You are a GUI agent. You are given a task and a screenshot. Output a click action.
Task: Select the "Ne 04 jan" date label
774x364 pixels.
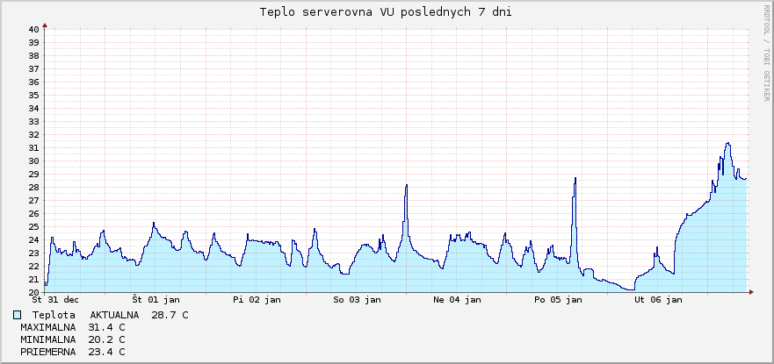coord(457,300)
